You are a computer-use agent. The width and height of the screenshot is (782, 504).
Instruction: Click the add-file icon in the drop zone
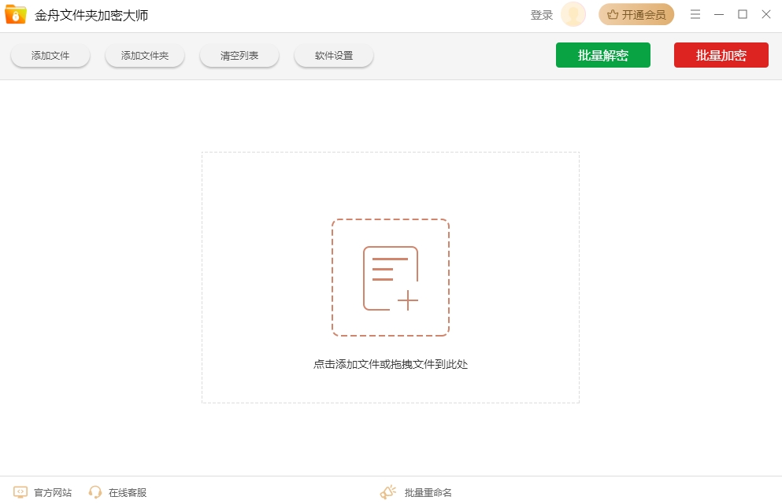pos(391,278)
